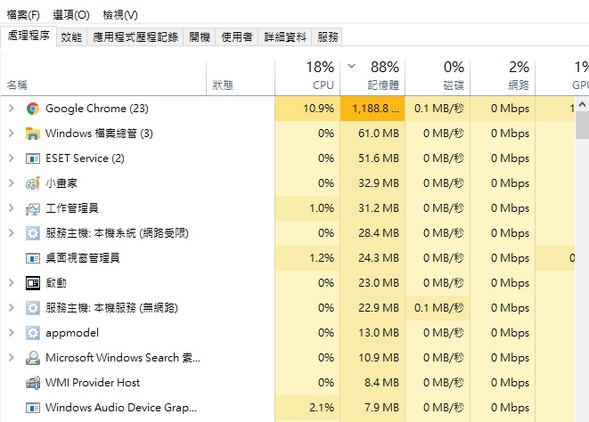Click the 工作管理員 icon
This screenshot has width=589, height=422.
pyautogui.click(x=33, y=208)
